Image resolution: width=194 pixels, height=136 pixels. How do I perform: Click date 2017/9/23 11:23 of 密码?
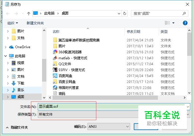coord(140,94)
